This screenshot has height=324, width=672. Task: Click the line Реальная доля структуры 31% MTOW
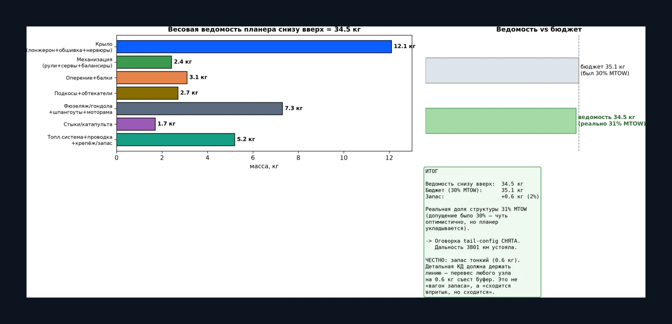pos(476,209)
